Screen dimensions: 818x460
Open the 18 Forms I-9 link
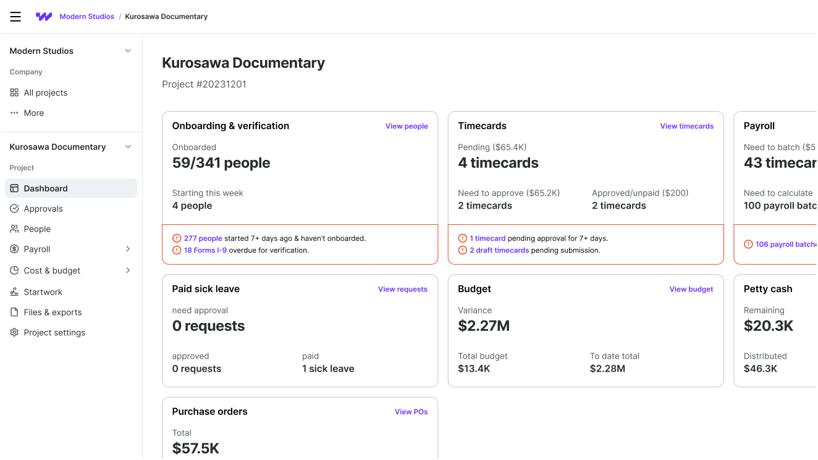coord(205,251)
